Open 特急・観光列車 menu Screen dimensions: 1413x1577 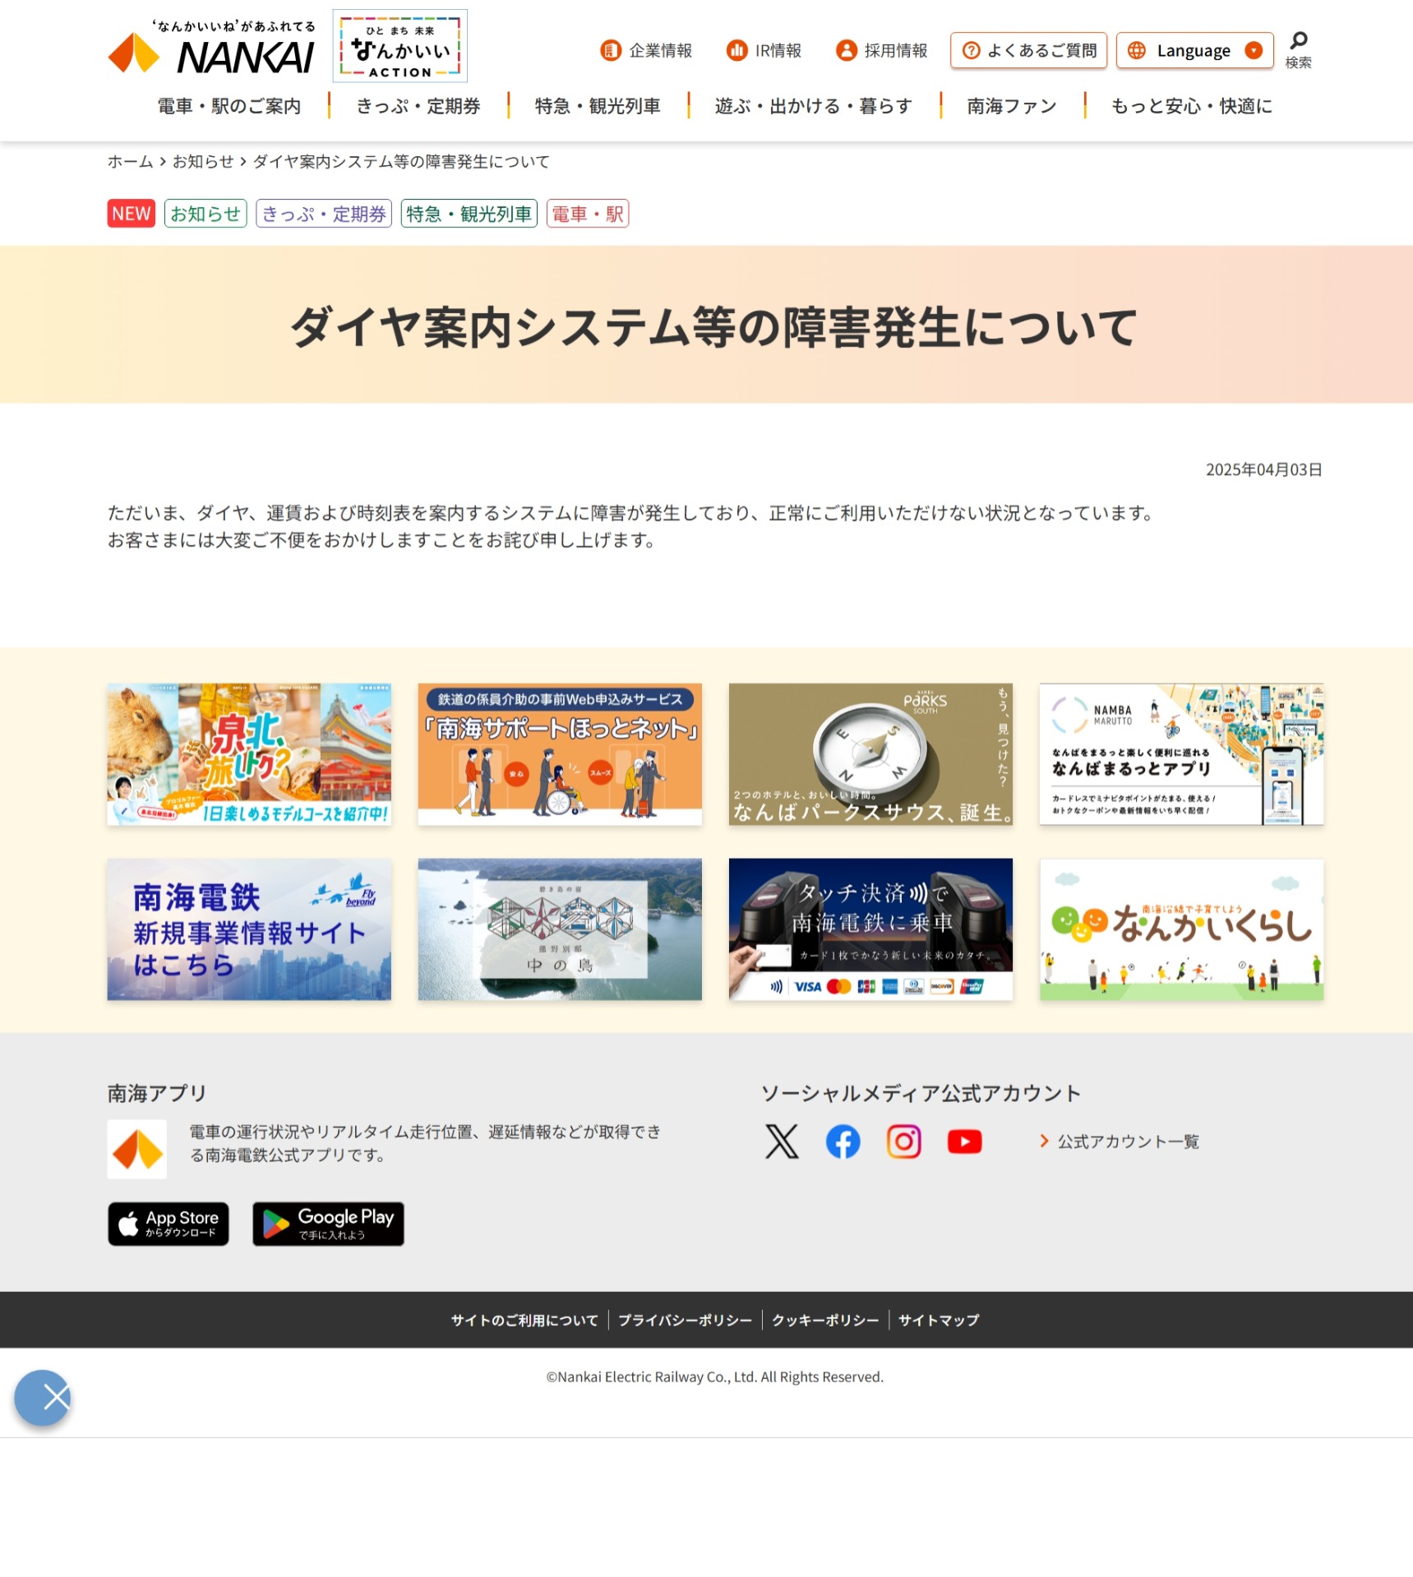click(x=598, y=106)
